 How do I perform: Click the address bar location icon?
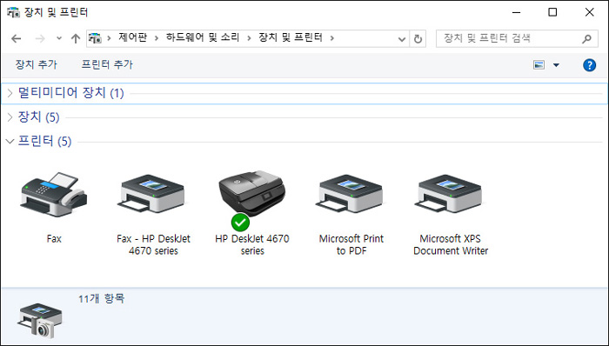click(95, 38)
